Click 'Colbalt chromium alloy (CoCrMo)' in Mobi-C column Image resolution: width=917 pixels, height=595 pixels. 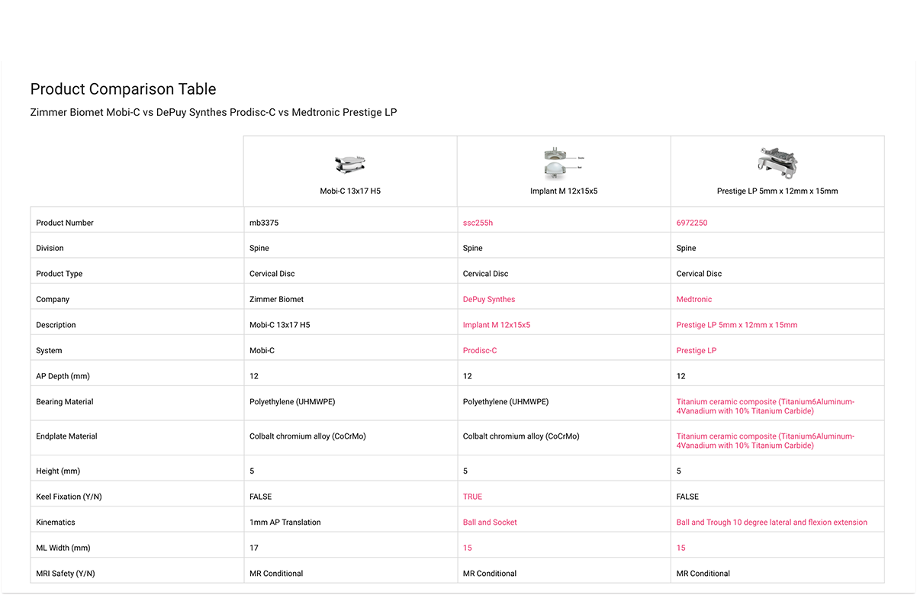tap(307, 436)
